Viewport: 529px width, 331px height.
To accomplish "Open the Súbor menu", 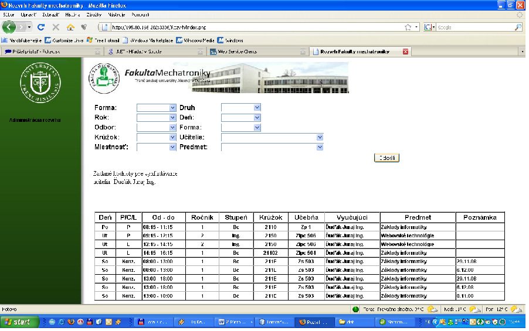I will point(8,15).
